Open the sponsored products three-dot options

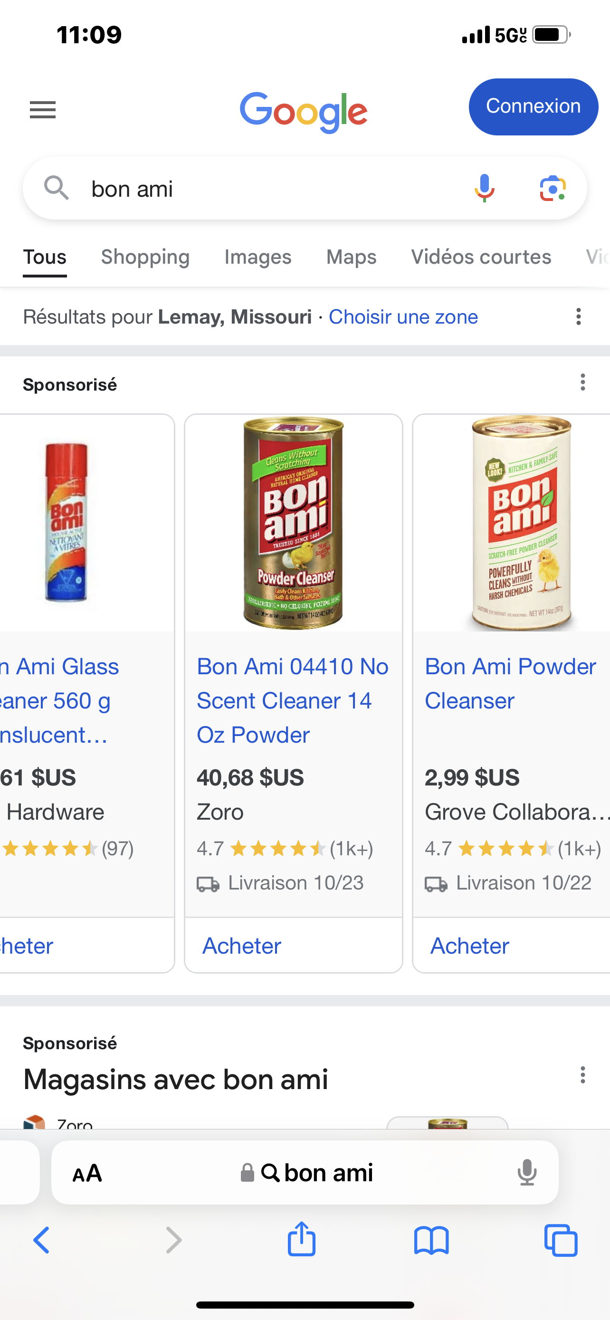582,382
